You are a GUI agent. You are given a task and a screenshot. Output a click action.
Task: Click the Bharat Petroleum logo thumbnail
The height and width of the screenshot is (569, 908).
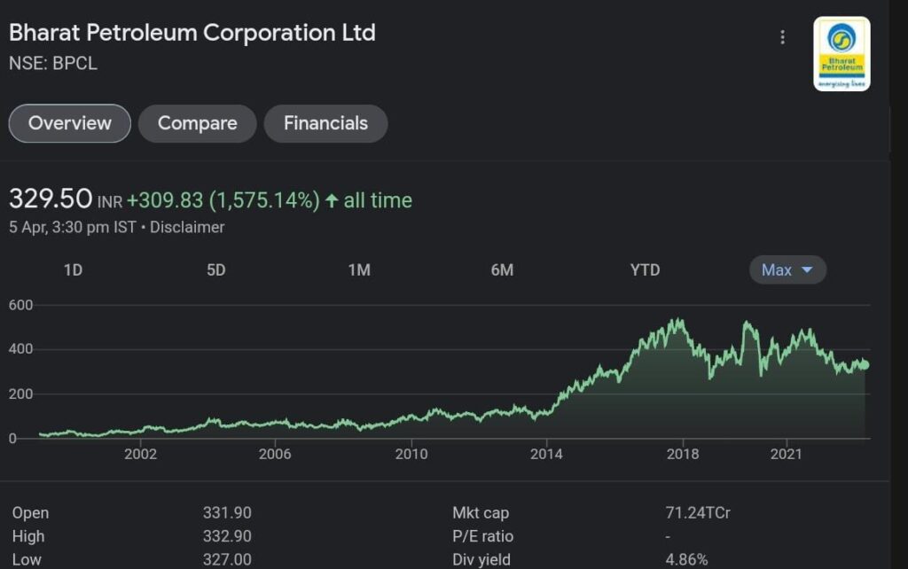(841, 54)
